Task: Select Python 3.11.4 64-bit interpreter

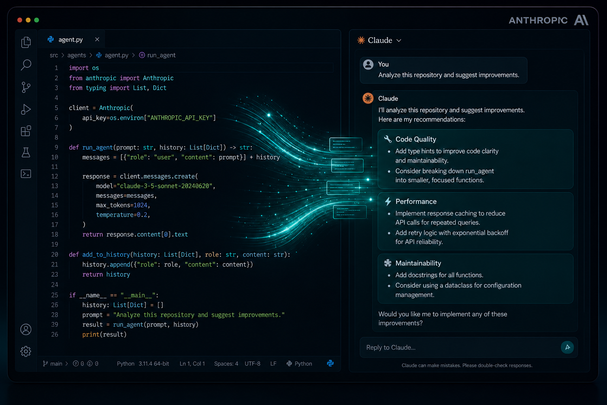Action: [143, 363]
